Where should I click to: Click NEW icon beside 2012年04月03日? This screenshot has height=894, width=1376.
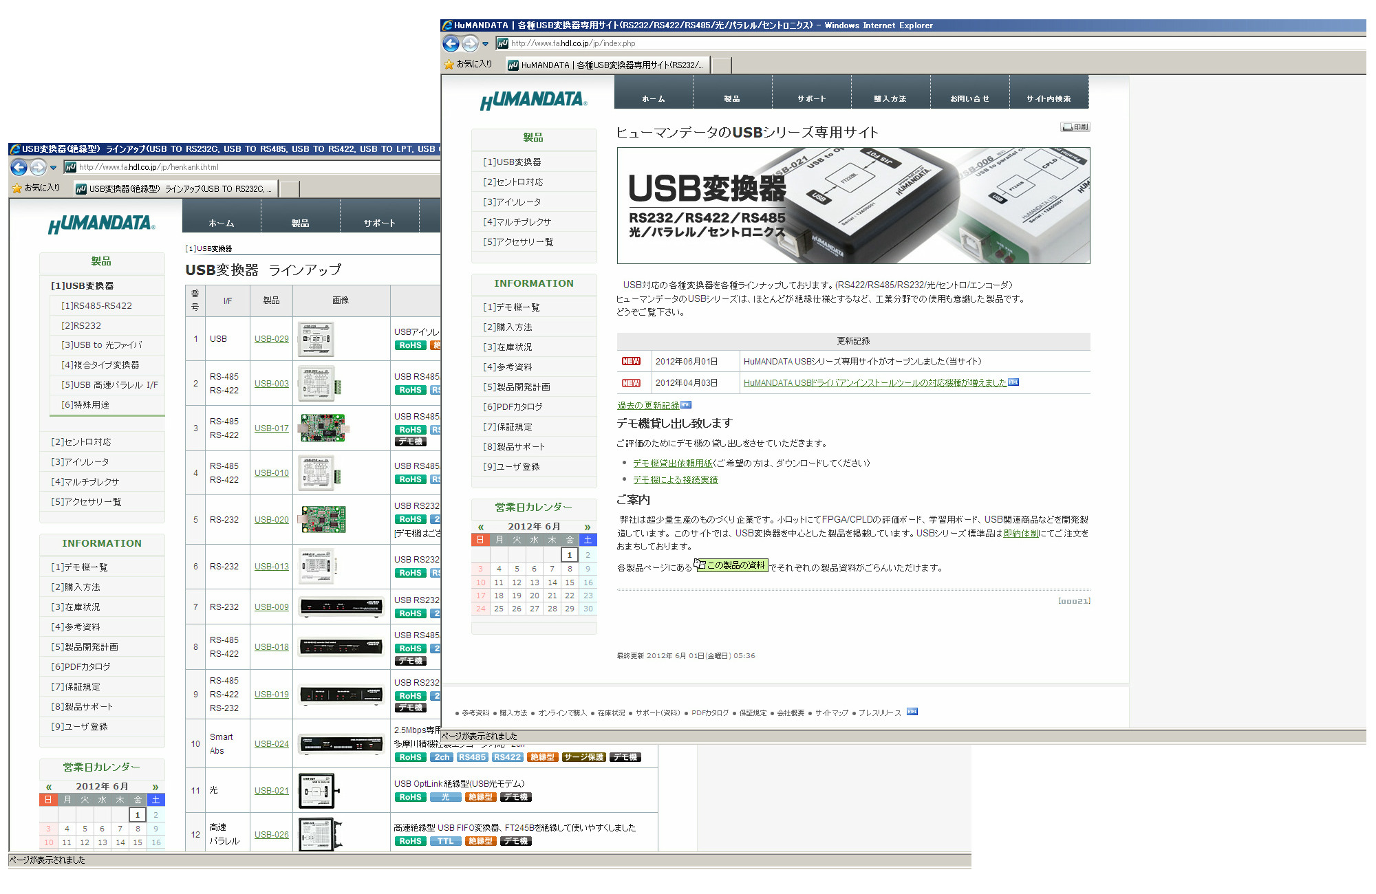[631, 383]
